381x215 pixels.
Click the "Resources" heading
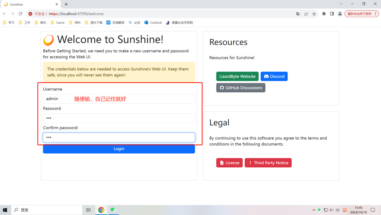pos(228,42)
